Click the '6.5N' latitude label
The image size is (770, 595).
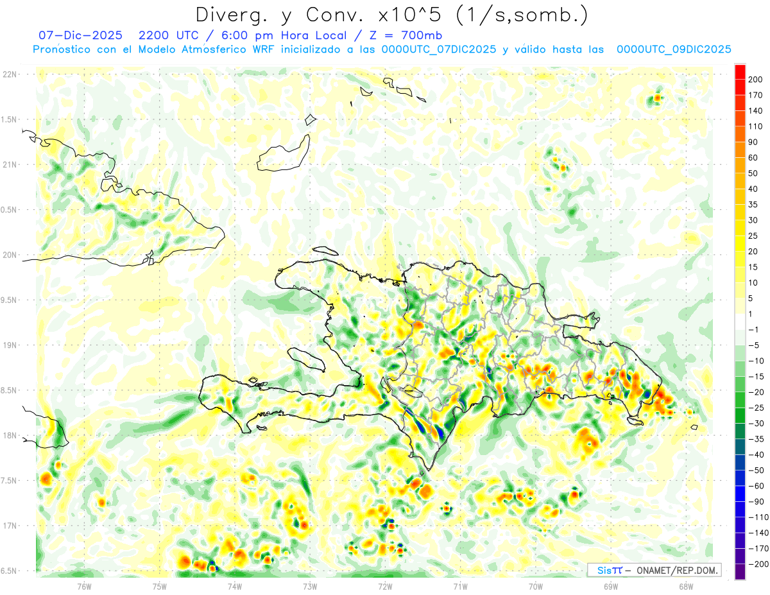click(x=9, y=571)
